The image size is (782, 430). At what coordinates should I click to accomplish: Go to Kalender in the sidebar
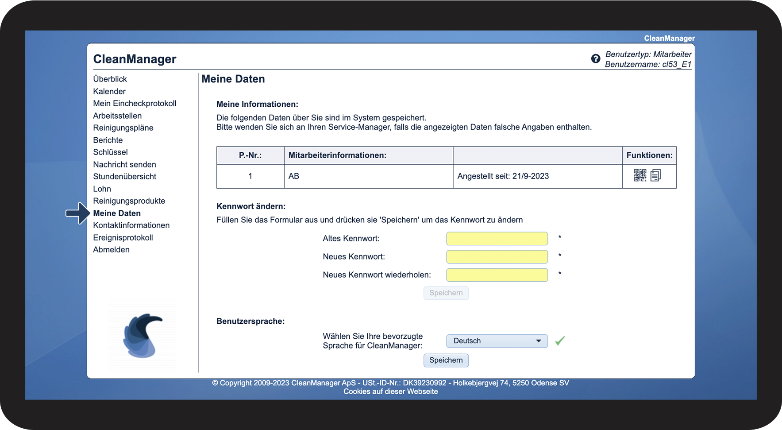(109, 91)
